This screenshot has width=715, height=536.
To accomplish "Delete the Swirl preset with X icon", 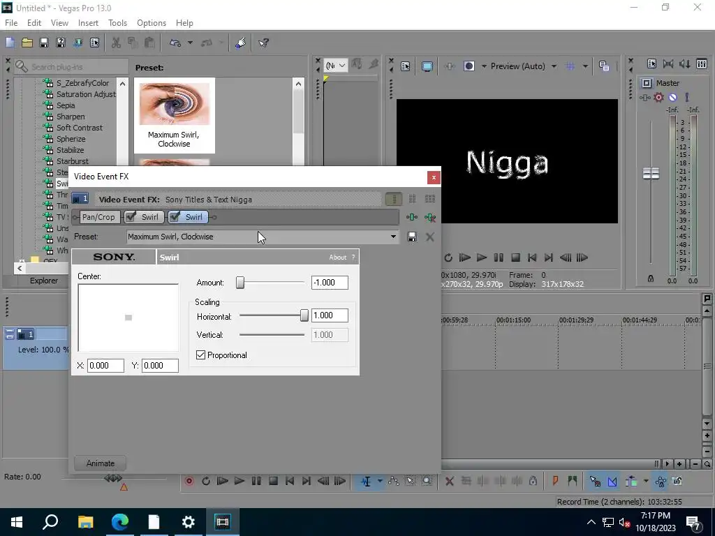I will coord(430,237).
